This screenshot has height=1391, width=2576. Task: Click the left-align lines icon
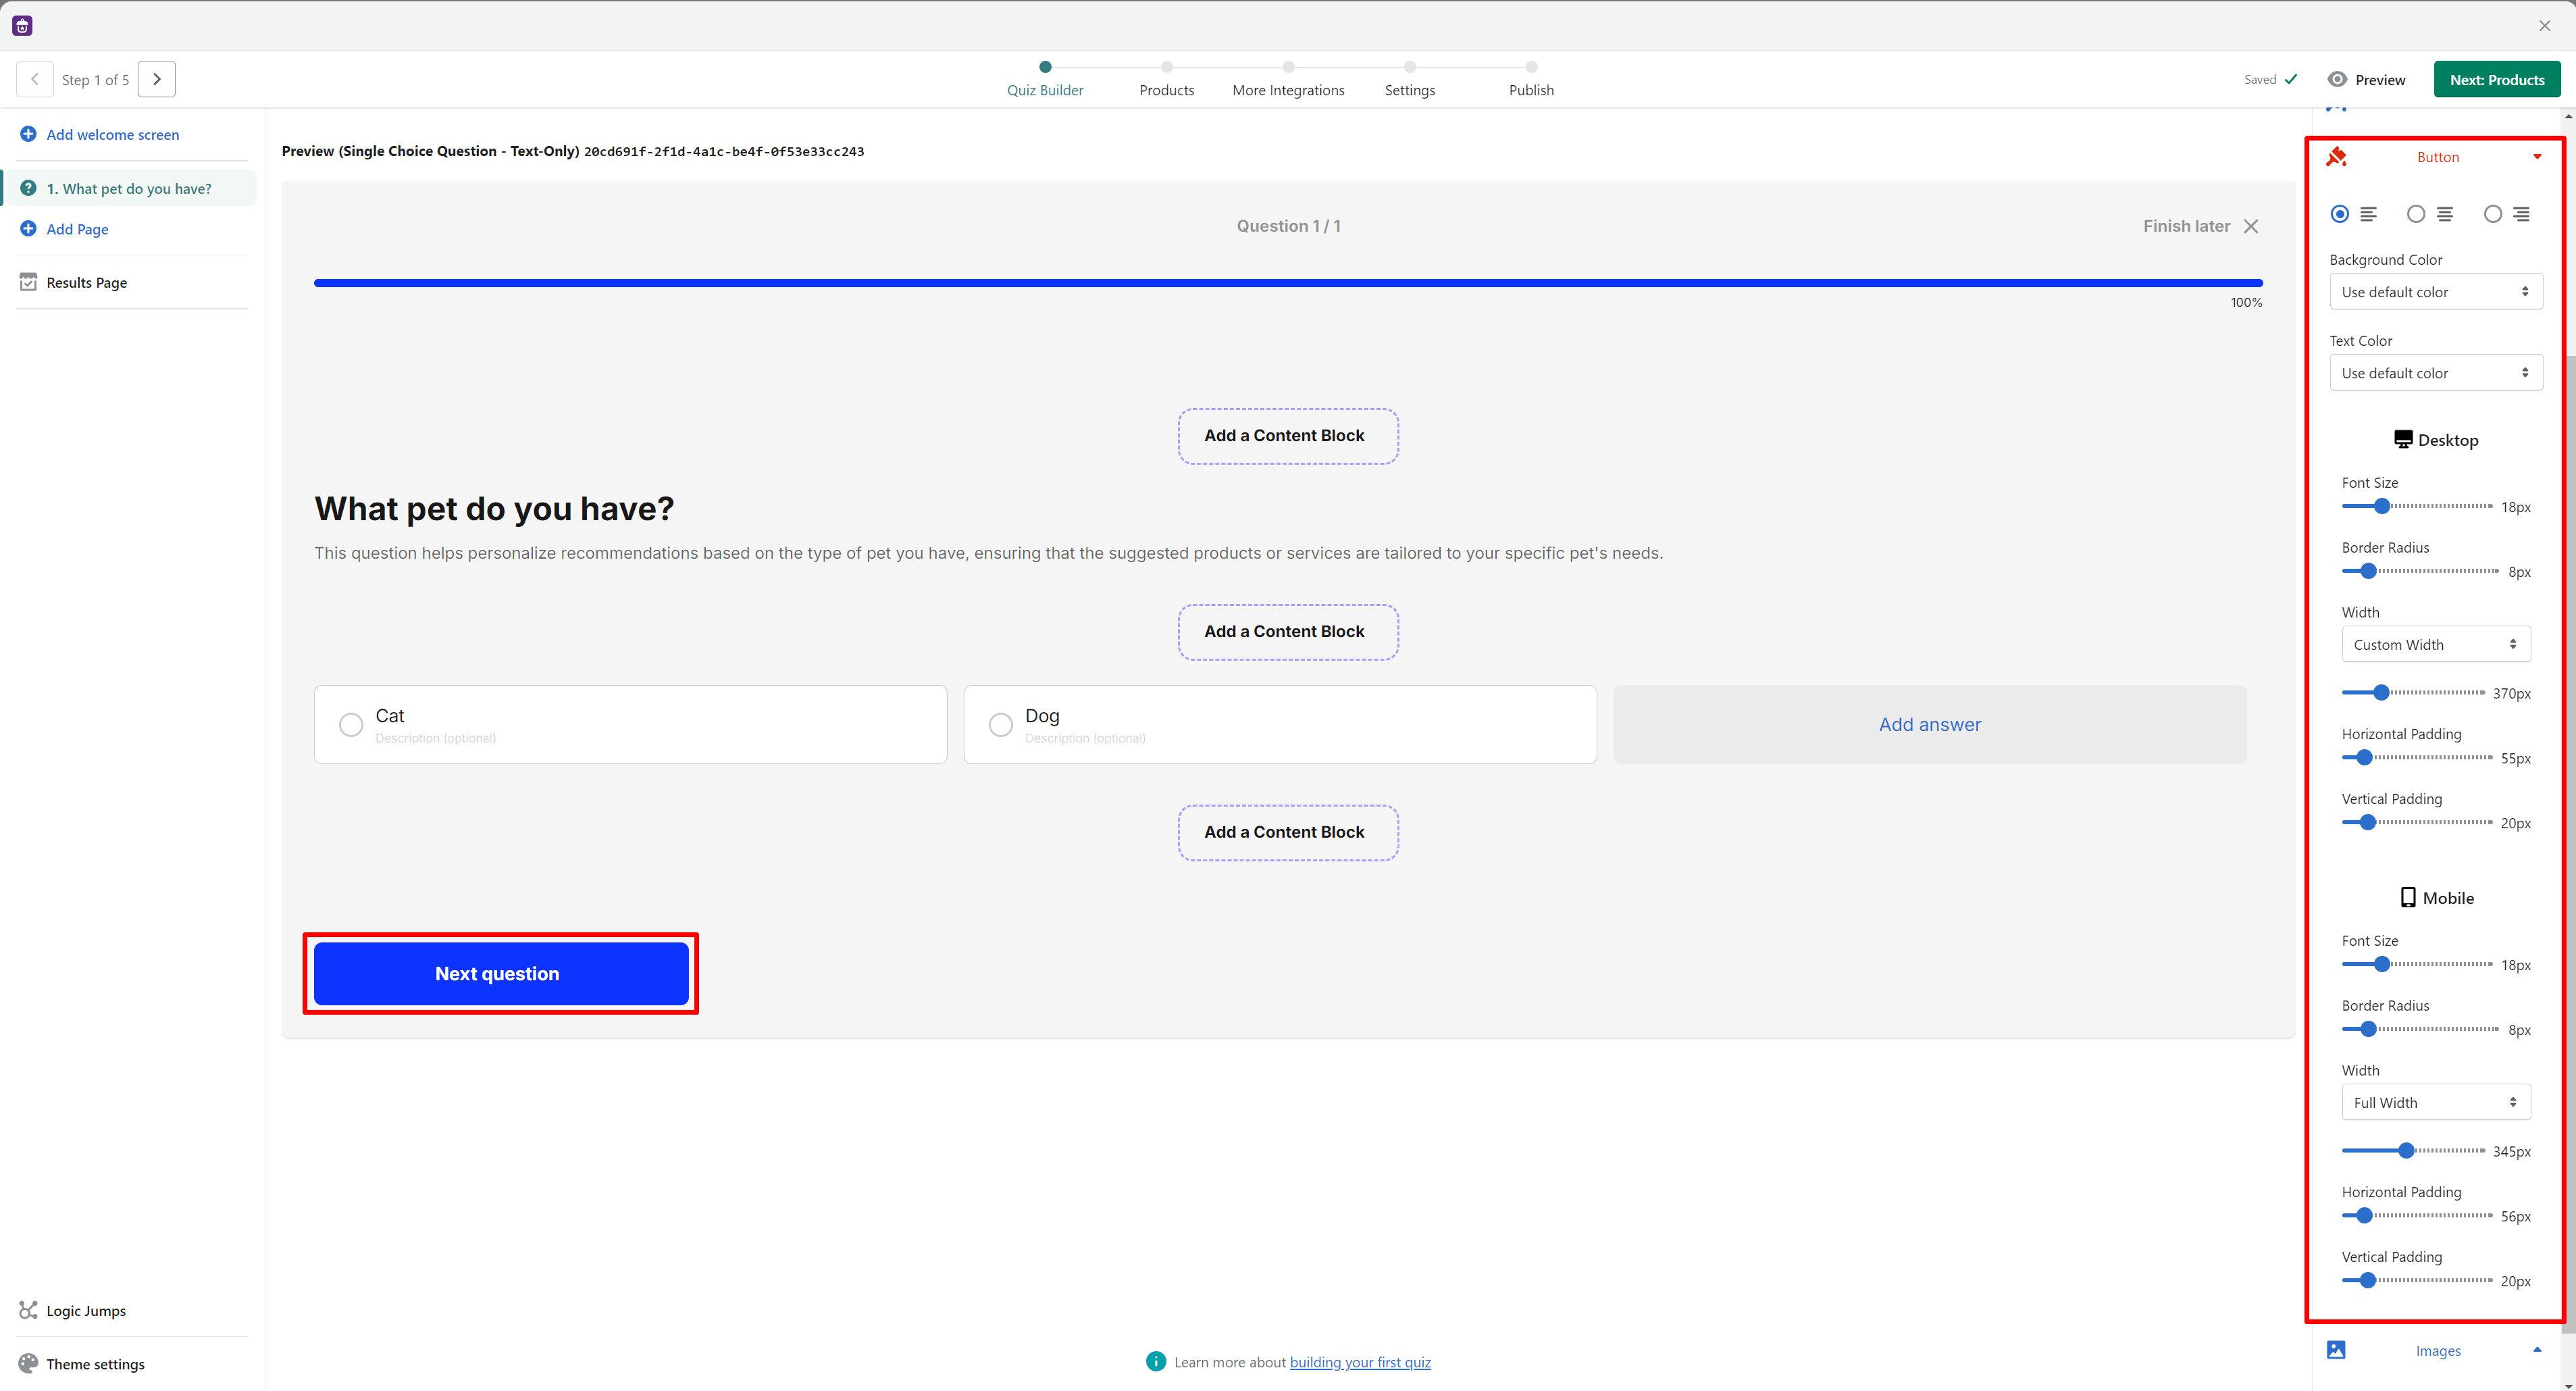2369,214
